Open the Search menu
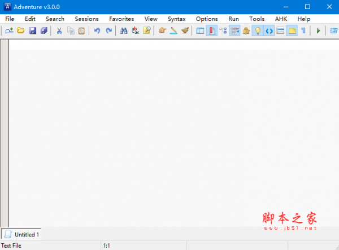Image resolution: width=339 pixels, height=250 pixels. tap(55, 19)
